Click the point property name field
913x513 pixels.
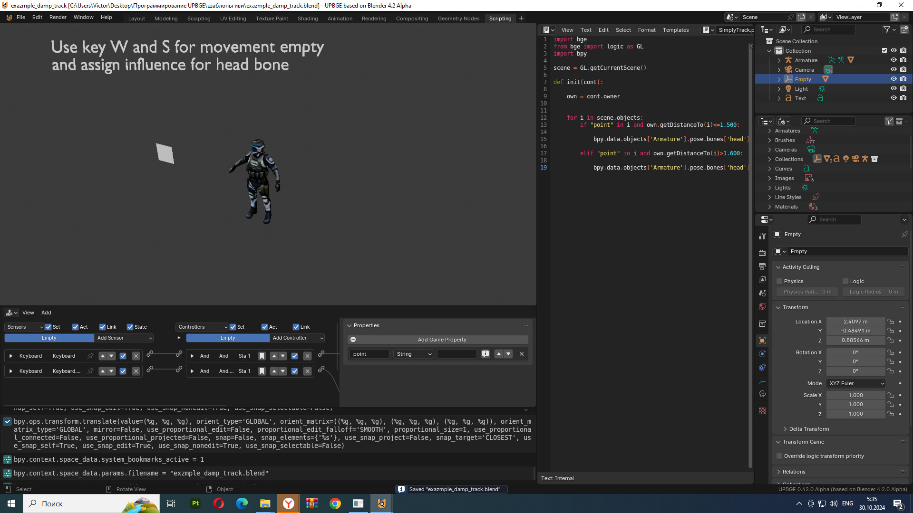(x=369, y=354)
